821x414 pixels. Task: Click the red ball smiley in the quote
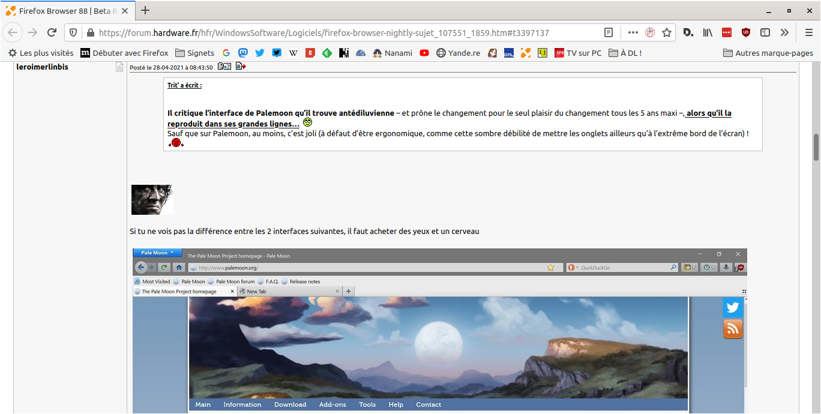[176, 143]
